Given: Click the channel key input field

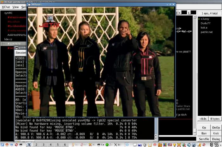Looking at the screenshot, I should pos(184,13).
